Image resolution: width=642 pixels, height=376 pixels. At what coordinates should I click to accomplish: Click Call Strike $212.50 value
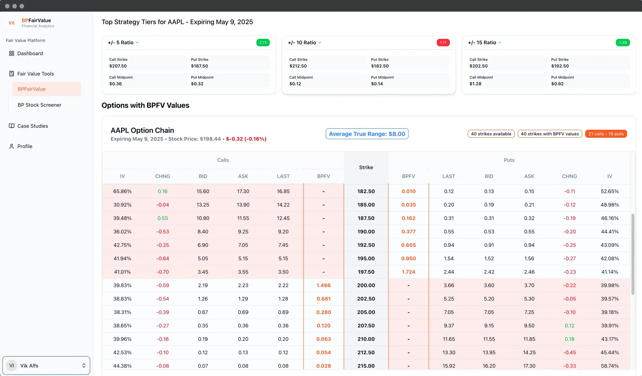[x=298, y=66]
